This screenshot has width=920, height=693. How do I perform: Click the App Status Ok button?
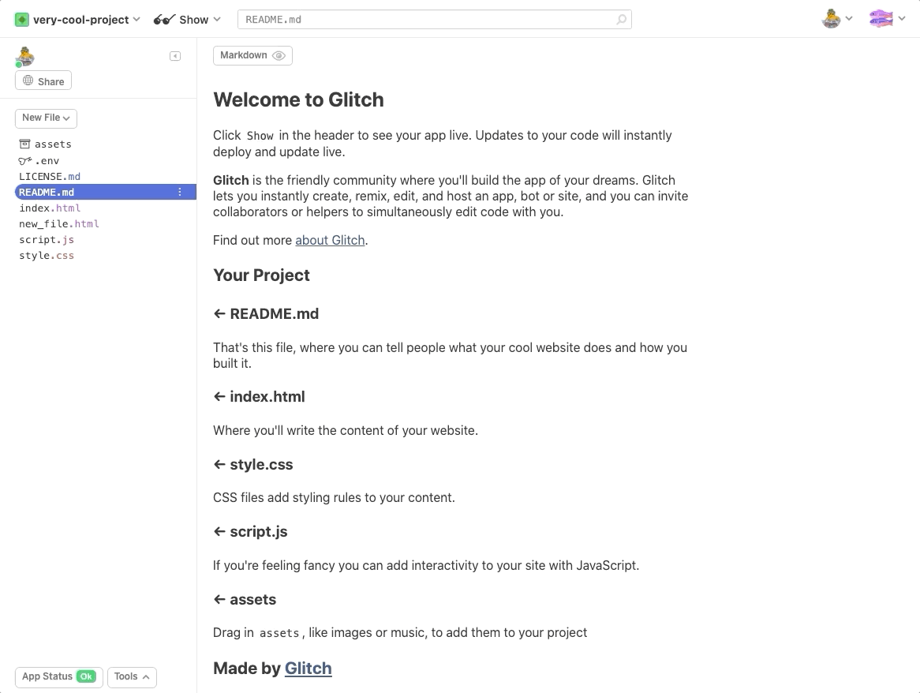tap(58, 676)
